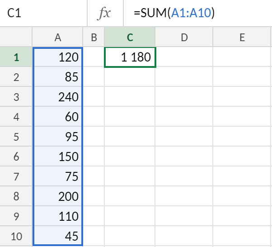
Task: Select row 5 header
Action: point(16,136)
